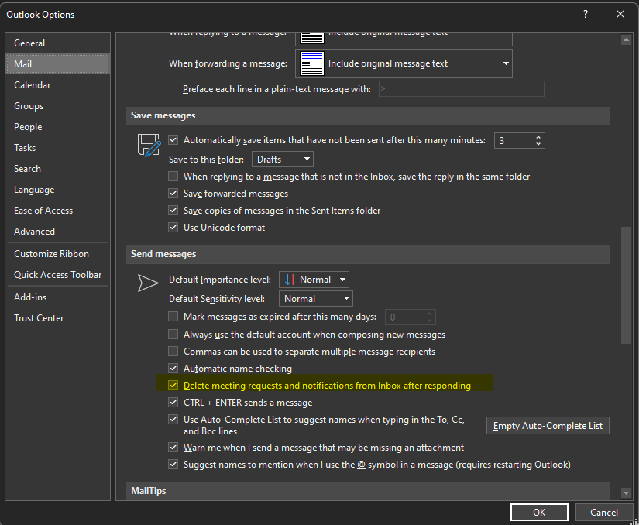The width and height of the screenshot is (639, 525).
Task: Open Language options category
Action: [x=57, y=190]
